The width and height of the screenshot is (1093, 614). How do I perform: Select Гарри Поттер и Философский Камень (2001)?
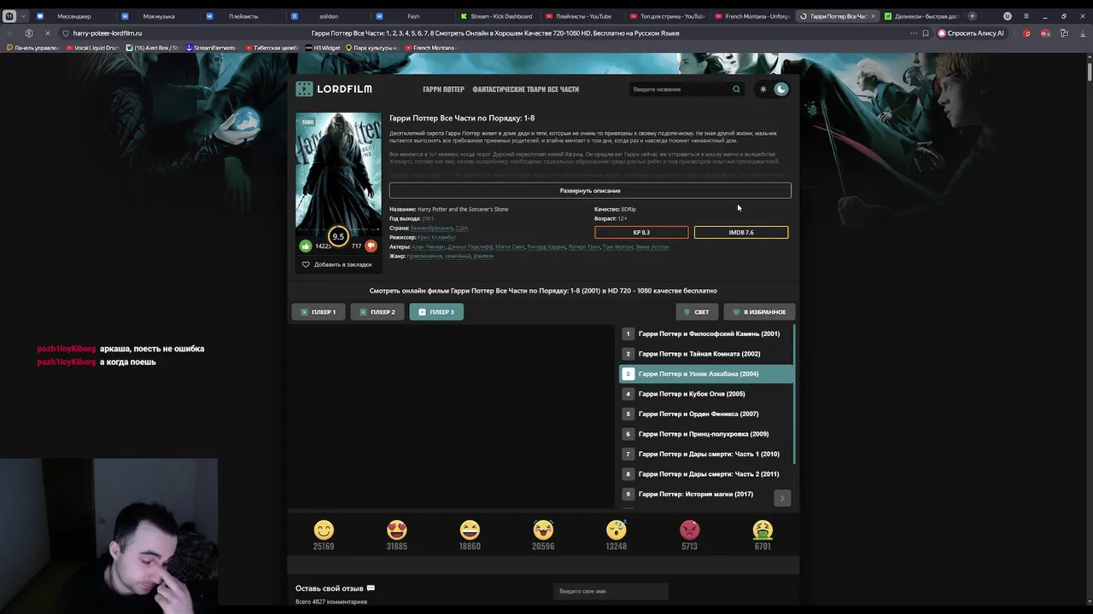[x=706, y=333]
